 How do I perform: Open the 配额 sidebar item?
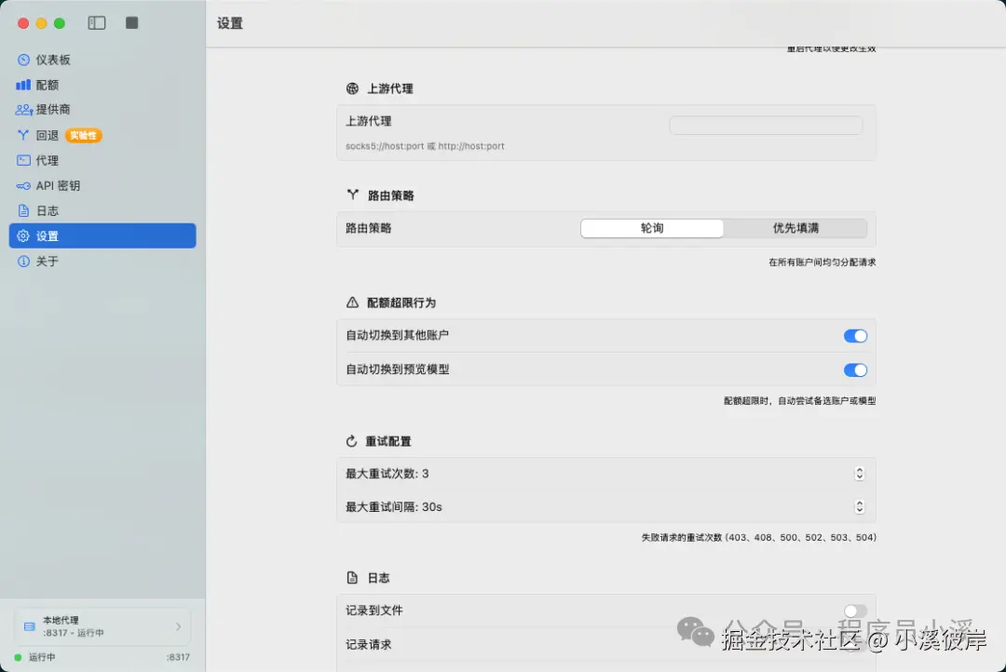click(x=102, y=85)
